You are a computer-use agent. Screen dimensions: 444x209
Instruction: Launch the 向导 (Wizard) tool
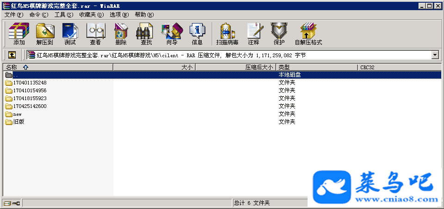click(172, 31)
